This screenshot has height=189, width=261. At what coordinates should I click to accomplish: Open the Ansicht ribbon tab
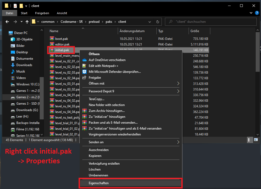pyautogui.click(x=62, y=13)
